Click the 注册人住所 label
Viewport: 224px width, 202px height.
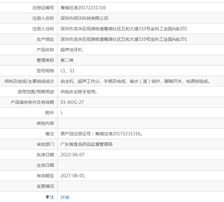43,29
